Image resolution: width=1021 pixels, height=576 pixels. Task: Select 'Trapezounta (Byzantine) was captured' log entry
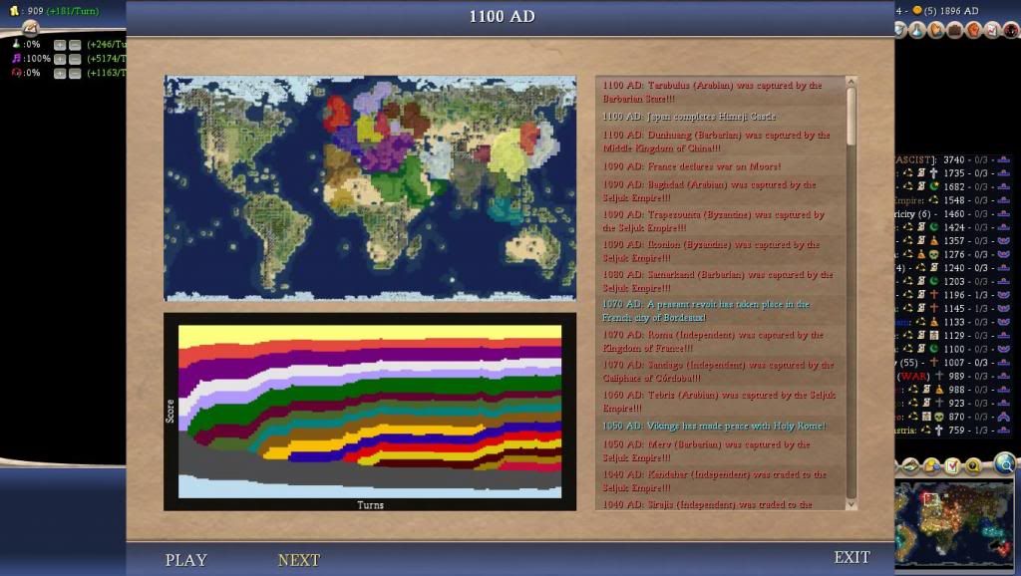tap(720, 220)
